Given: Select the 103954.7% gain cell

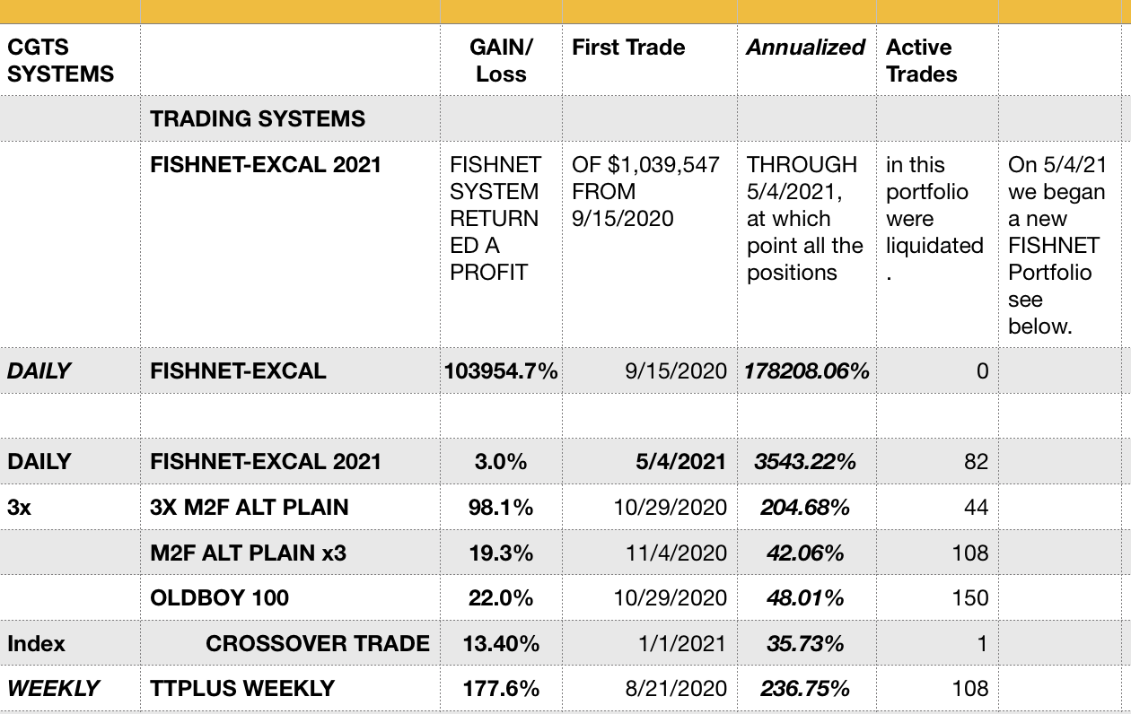Looking at the screenshot, I should (x=501, y=370).
